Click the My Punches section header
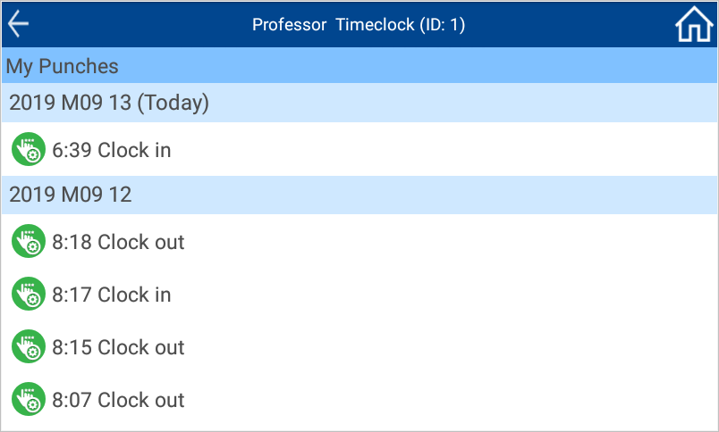 [359, 65]
